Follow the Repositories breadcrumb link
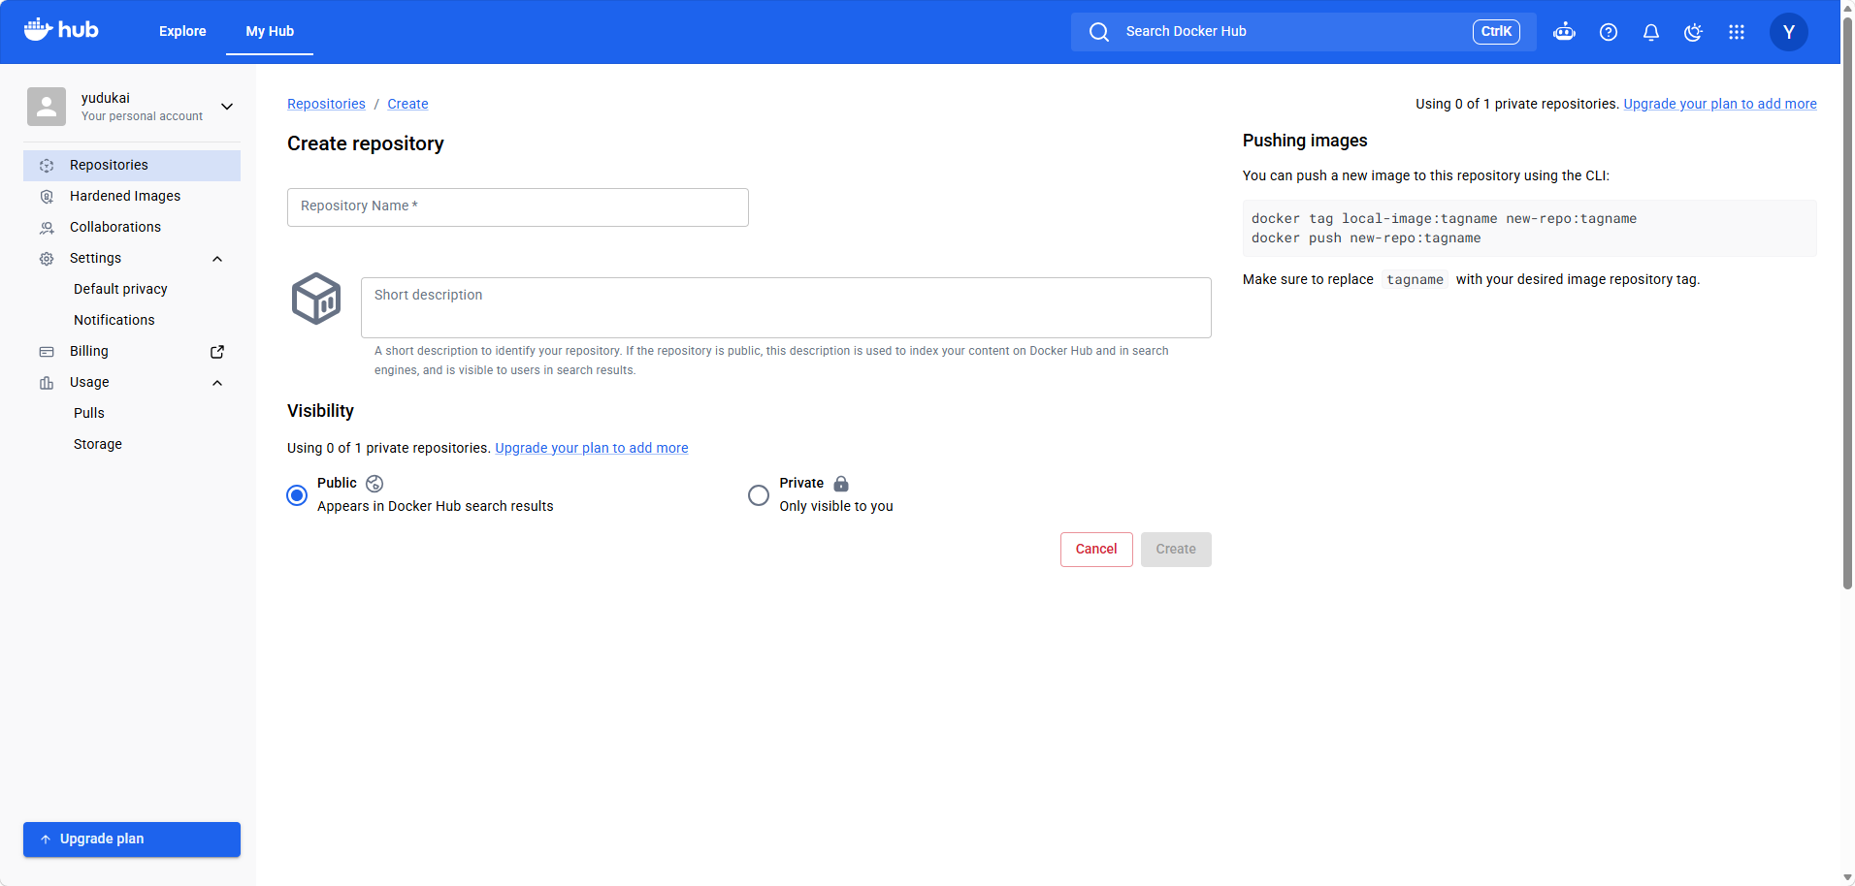This screenshot has width=1855, height=886. [326, 104]
